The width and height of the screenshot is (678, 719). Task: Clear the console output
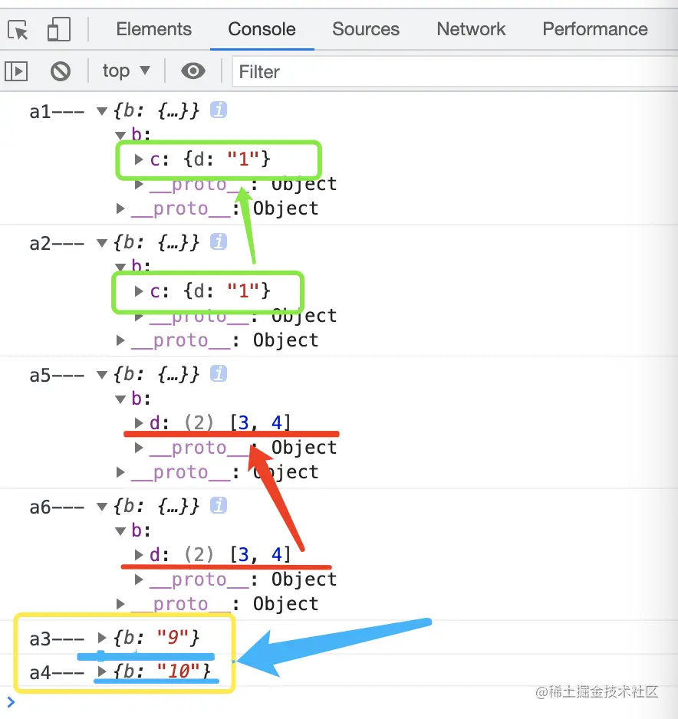tap(61, 71)
